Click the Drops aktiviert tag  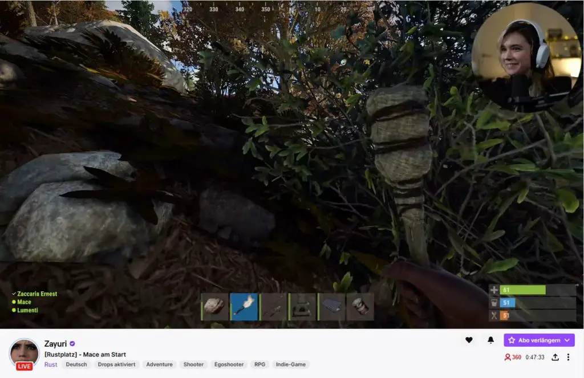[x=116, y=364]
